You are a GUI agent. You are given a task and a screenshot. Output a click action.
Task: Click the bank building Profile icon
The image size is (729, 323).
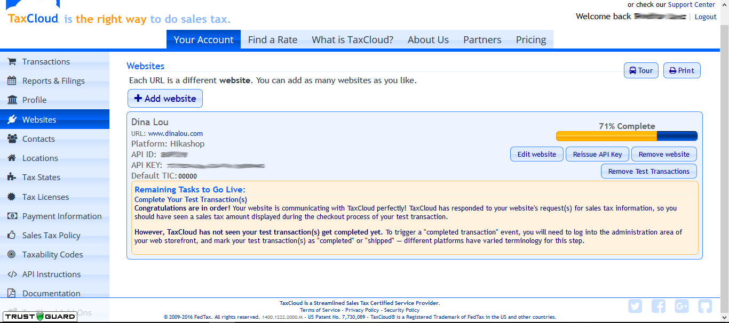12,100
